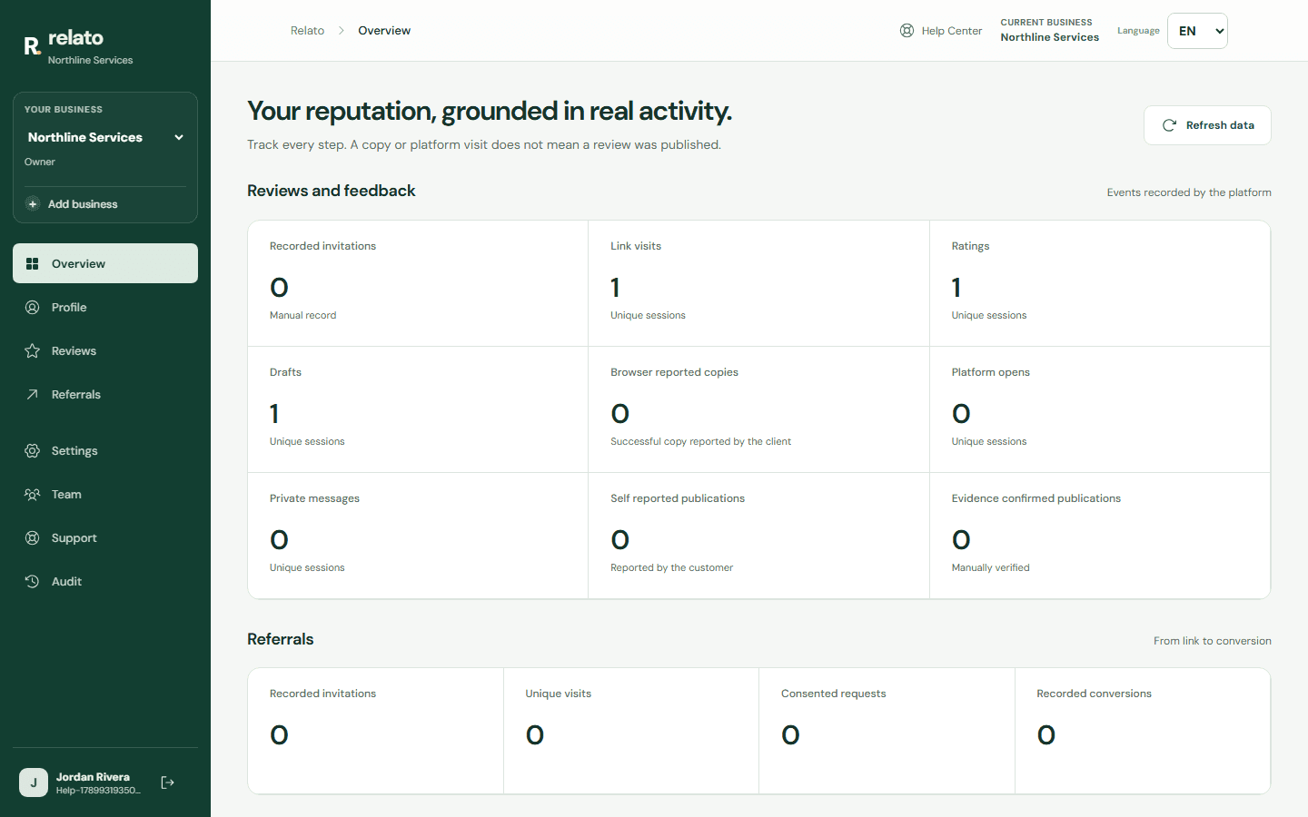
Task: Click the Relato logo icon
Action: pos(32,46)
